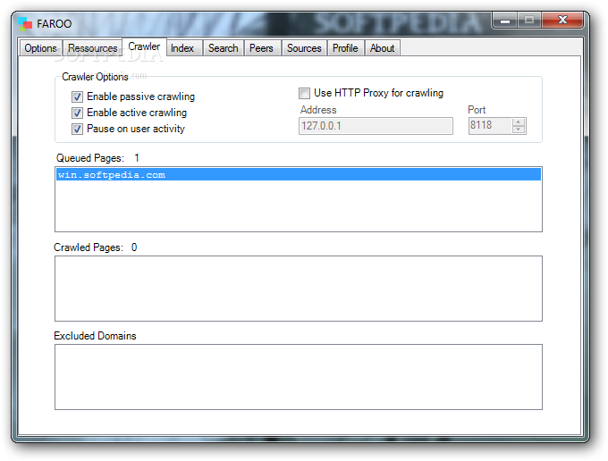This screenshot has width=608, height=461.
Task: Maximize the FAROO window
Action: click(x=529, y=21)
